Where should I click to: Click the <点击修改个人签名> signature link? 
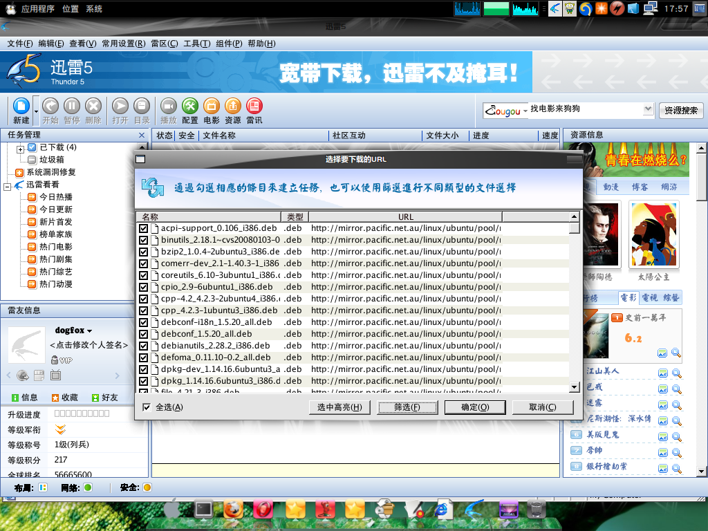(x=89, y=345)
